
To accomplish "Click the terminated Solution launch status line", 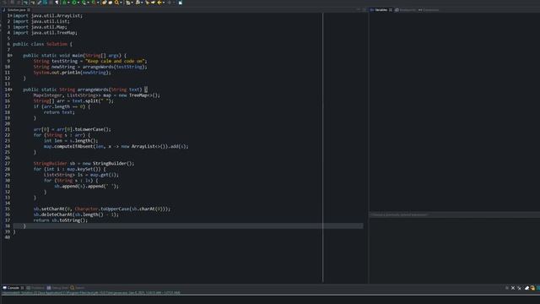I will click(91, 293).
